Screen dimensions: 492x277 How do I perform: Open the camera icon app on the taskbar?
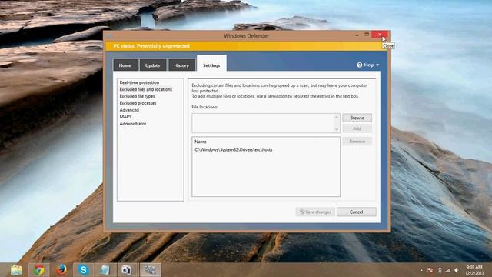(127, 270)
